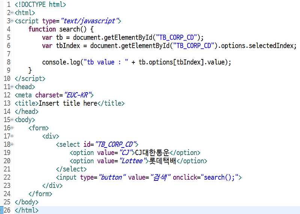The height and width of the screenshot is (214, 300).
Task: Click the closing </select> tag
Action: click(x=71, y=169)
